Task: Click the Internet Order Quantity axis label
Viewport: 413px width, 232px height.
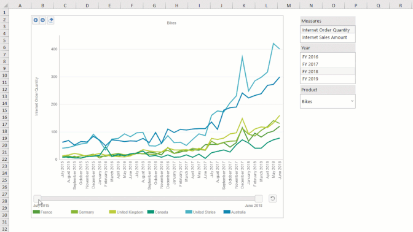Action: coord(37,96)
